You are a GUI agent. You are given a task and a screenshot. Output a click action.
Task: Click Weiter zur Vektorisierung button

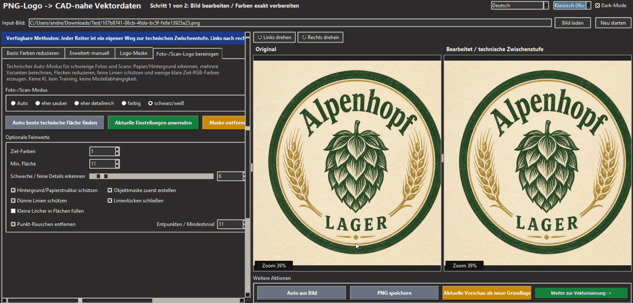pyautogui.click(x=581, y=293)
